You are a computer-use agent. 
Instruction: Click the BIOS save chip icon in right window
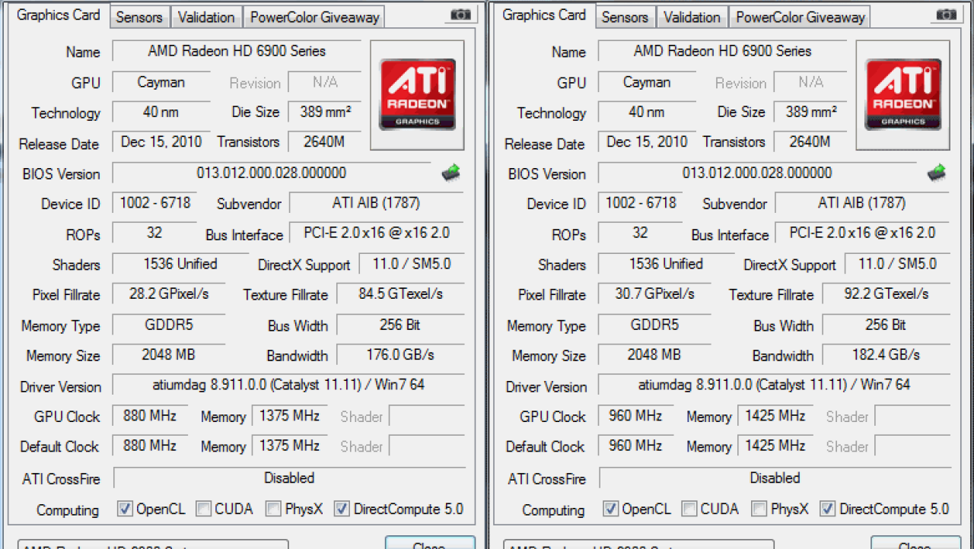point(937,173)
